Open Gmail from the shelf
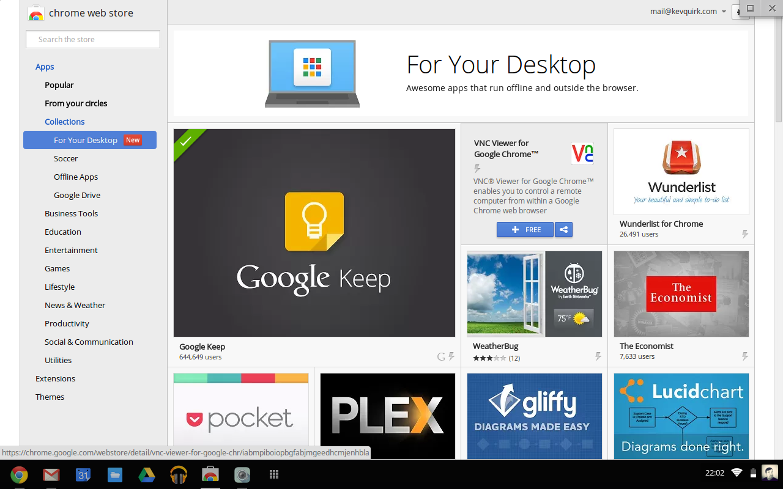 tap(51, 474)
